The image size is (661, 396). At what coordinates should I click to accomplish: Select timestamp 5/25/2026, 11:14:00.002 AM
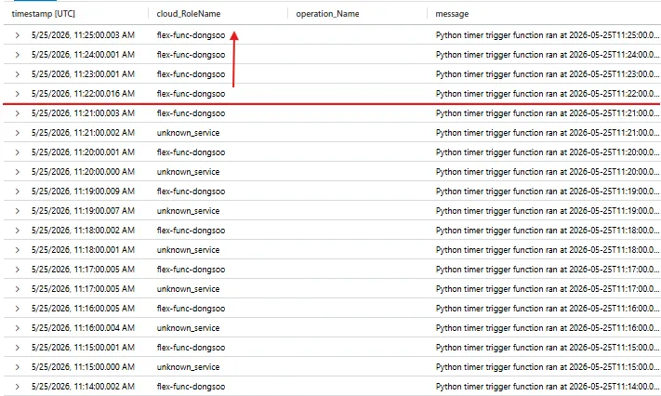tap(83, 387)
